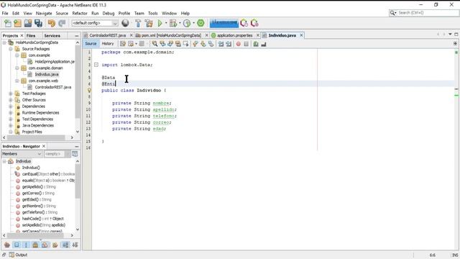Click the split-editor icon at editor top right
Image resolution: width=460 pixels, height=259 pixels.
tap(455, 43)
